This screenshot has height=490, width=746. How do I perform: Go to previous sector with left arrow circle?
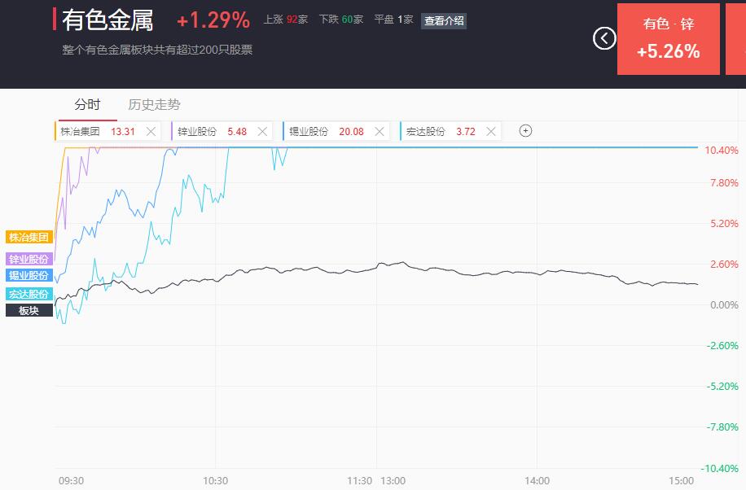tap(604, 38)
